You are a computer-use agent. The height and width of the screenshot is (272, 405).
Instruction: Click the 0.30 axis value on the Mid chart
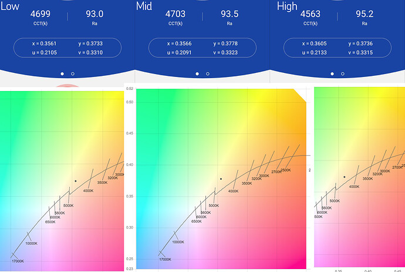pyautogui.click(x=130, y=227)
